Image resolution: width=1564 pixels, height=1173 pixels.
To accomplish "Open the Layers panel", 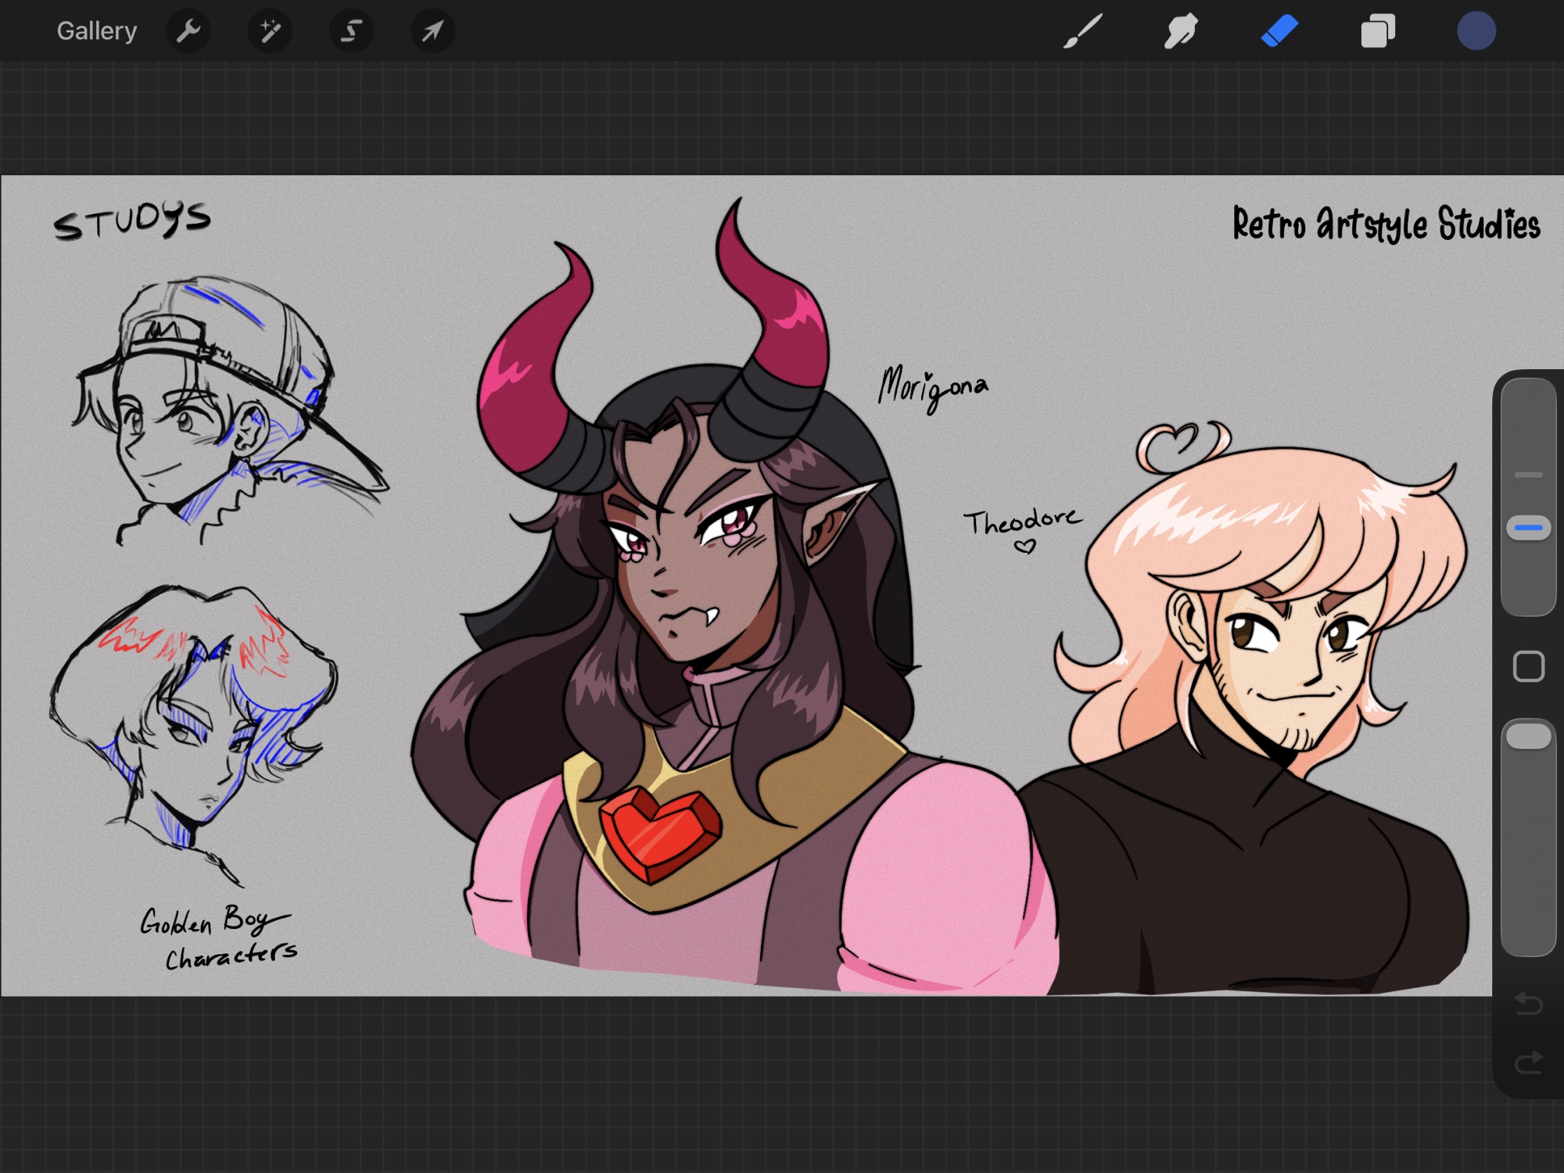I will pyautogui.click(x=1378, y=31).
